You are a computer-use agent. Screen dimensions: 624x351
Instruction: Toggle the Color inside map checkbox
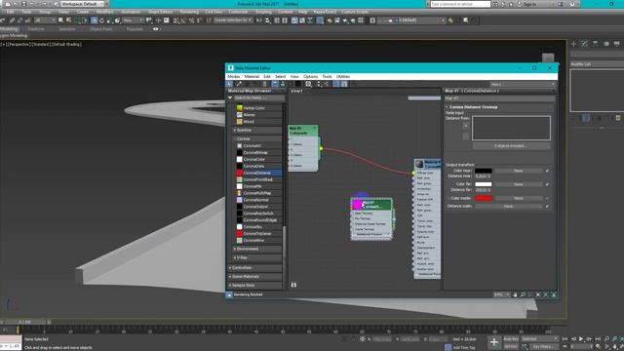pyautogui.click(x=547, y=198)
